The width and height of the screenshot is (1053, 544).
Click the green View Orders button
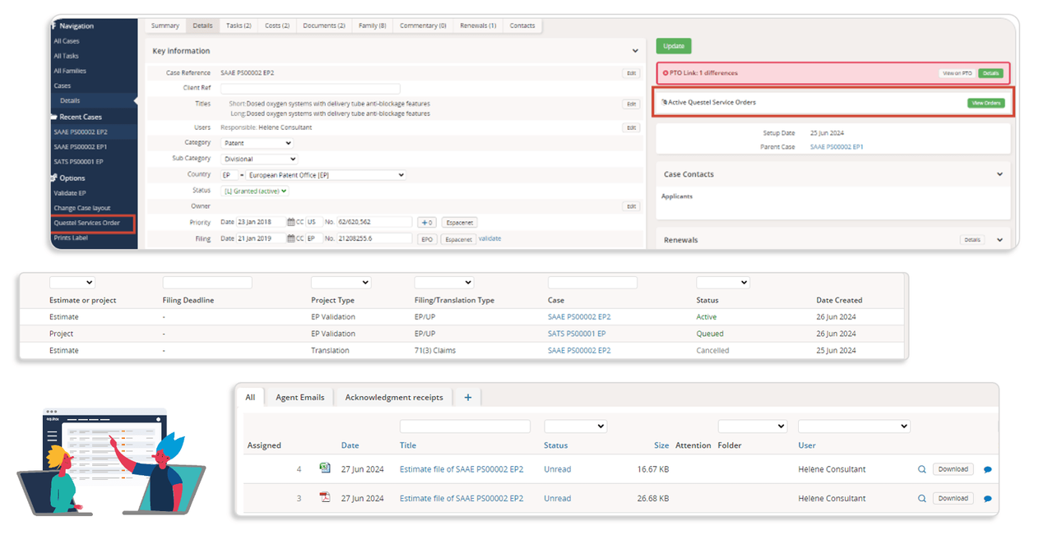coord(986,103)
